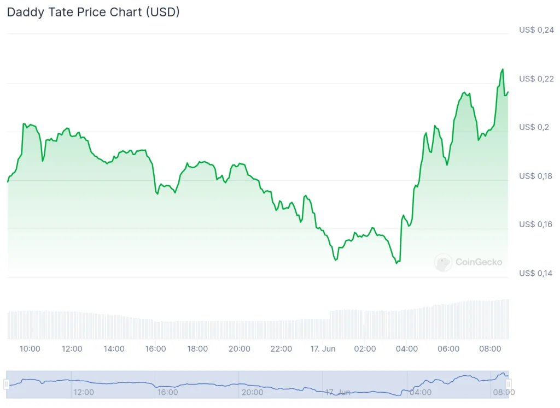This screenshot has height=408, width=560.
Task: Click the 08:00 x-axis time label
Action: click(x=490, y=349)
